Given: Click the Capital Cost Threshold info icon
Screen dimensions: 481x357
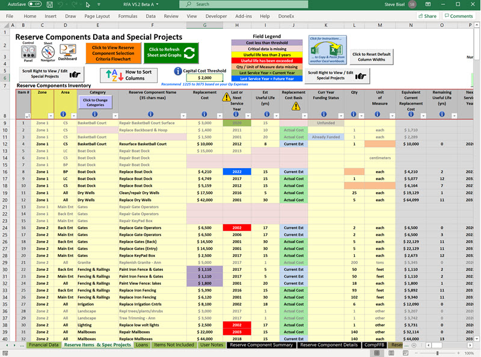Looking at the screenshot, I should tap(177, 71).
